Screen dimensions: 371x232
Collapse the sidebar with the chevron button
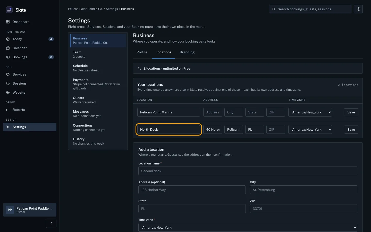coord(51,223)
